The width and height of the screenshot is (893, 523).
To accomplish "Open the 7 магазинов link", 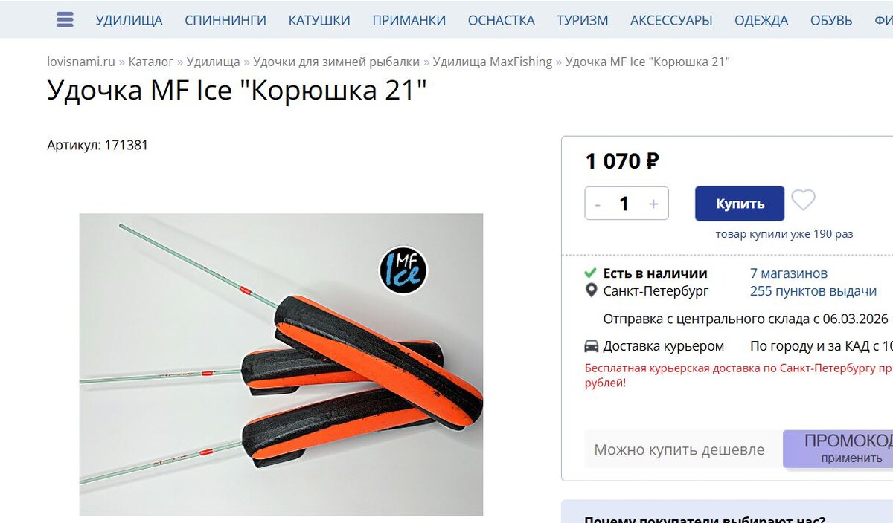I will click(x=789, y=273).
